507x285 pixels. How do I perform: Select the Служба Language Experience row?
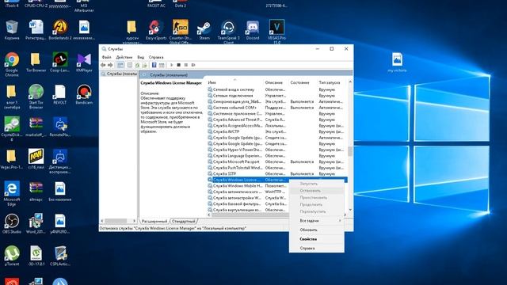[276, 156]
